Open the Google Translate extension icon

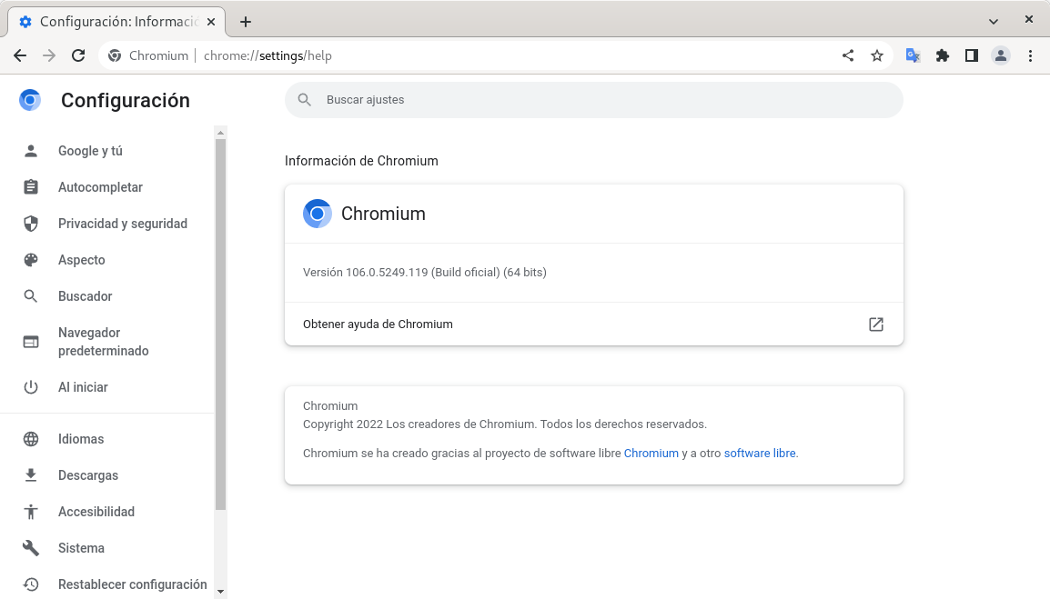pos(913,55)
